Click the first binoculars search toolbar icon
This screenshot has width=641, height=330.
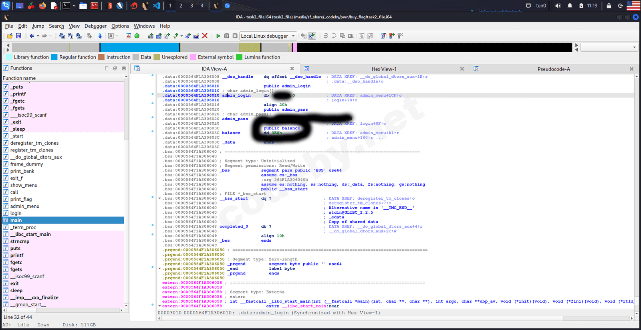pos(62,36)
